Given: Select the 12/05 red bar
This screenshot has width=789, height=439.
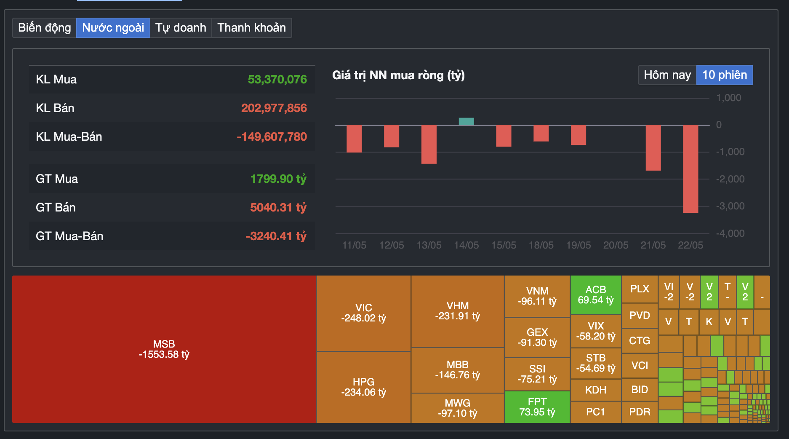Looking at the screenshot, I should [x=392, y=136].
